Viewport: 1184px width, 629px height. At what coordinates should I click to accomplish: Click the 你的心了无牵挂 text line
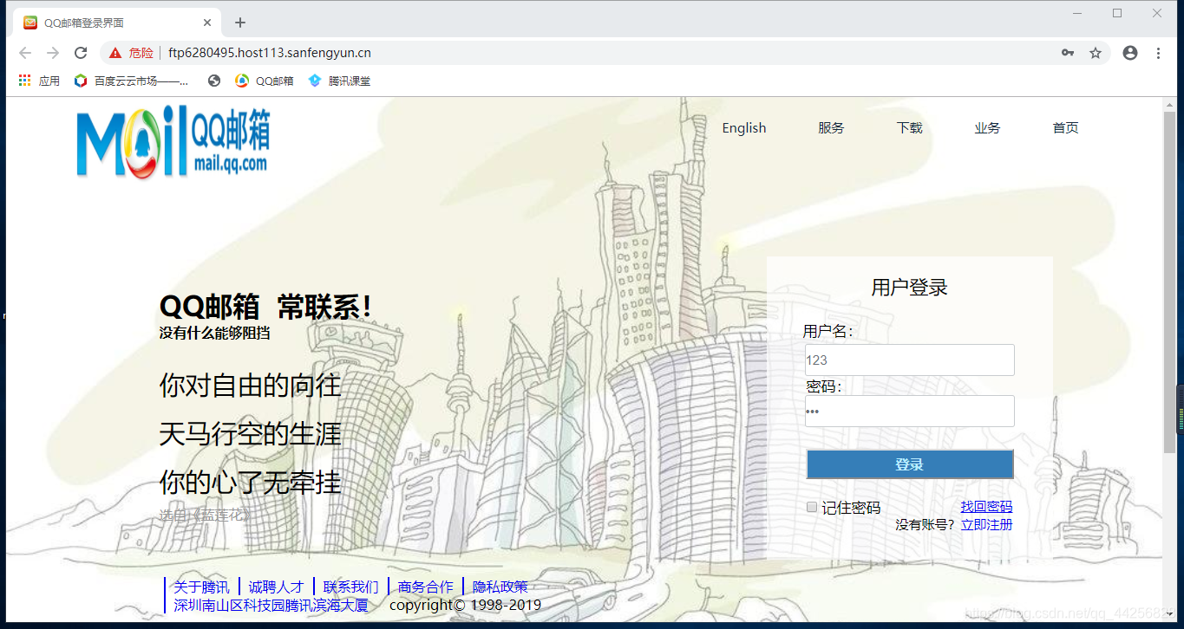click(250, 483)
